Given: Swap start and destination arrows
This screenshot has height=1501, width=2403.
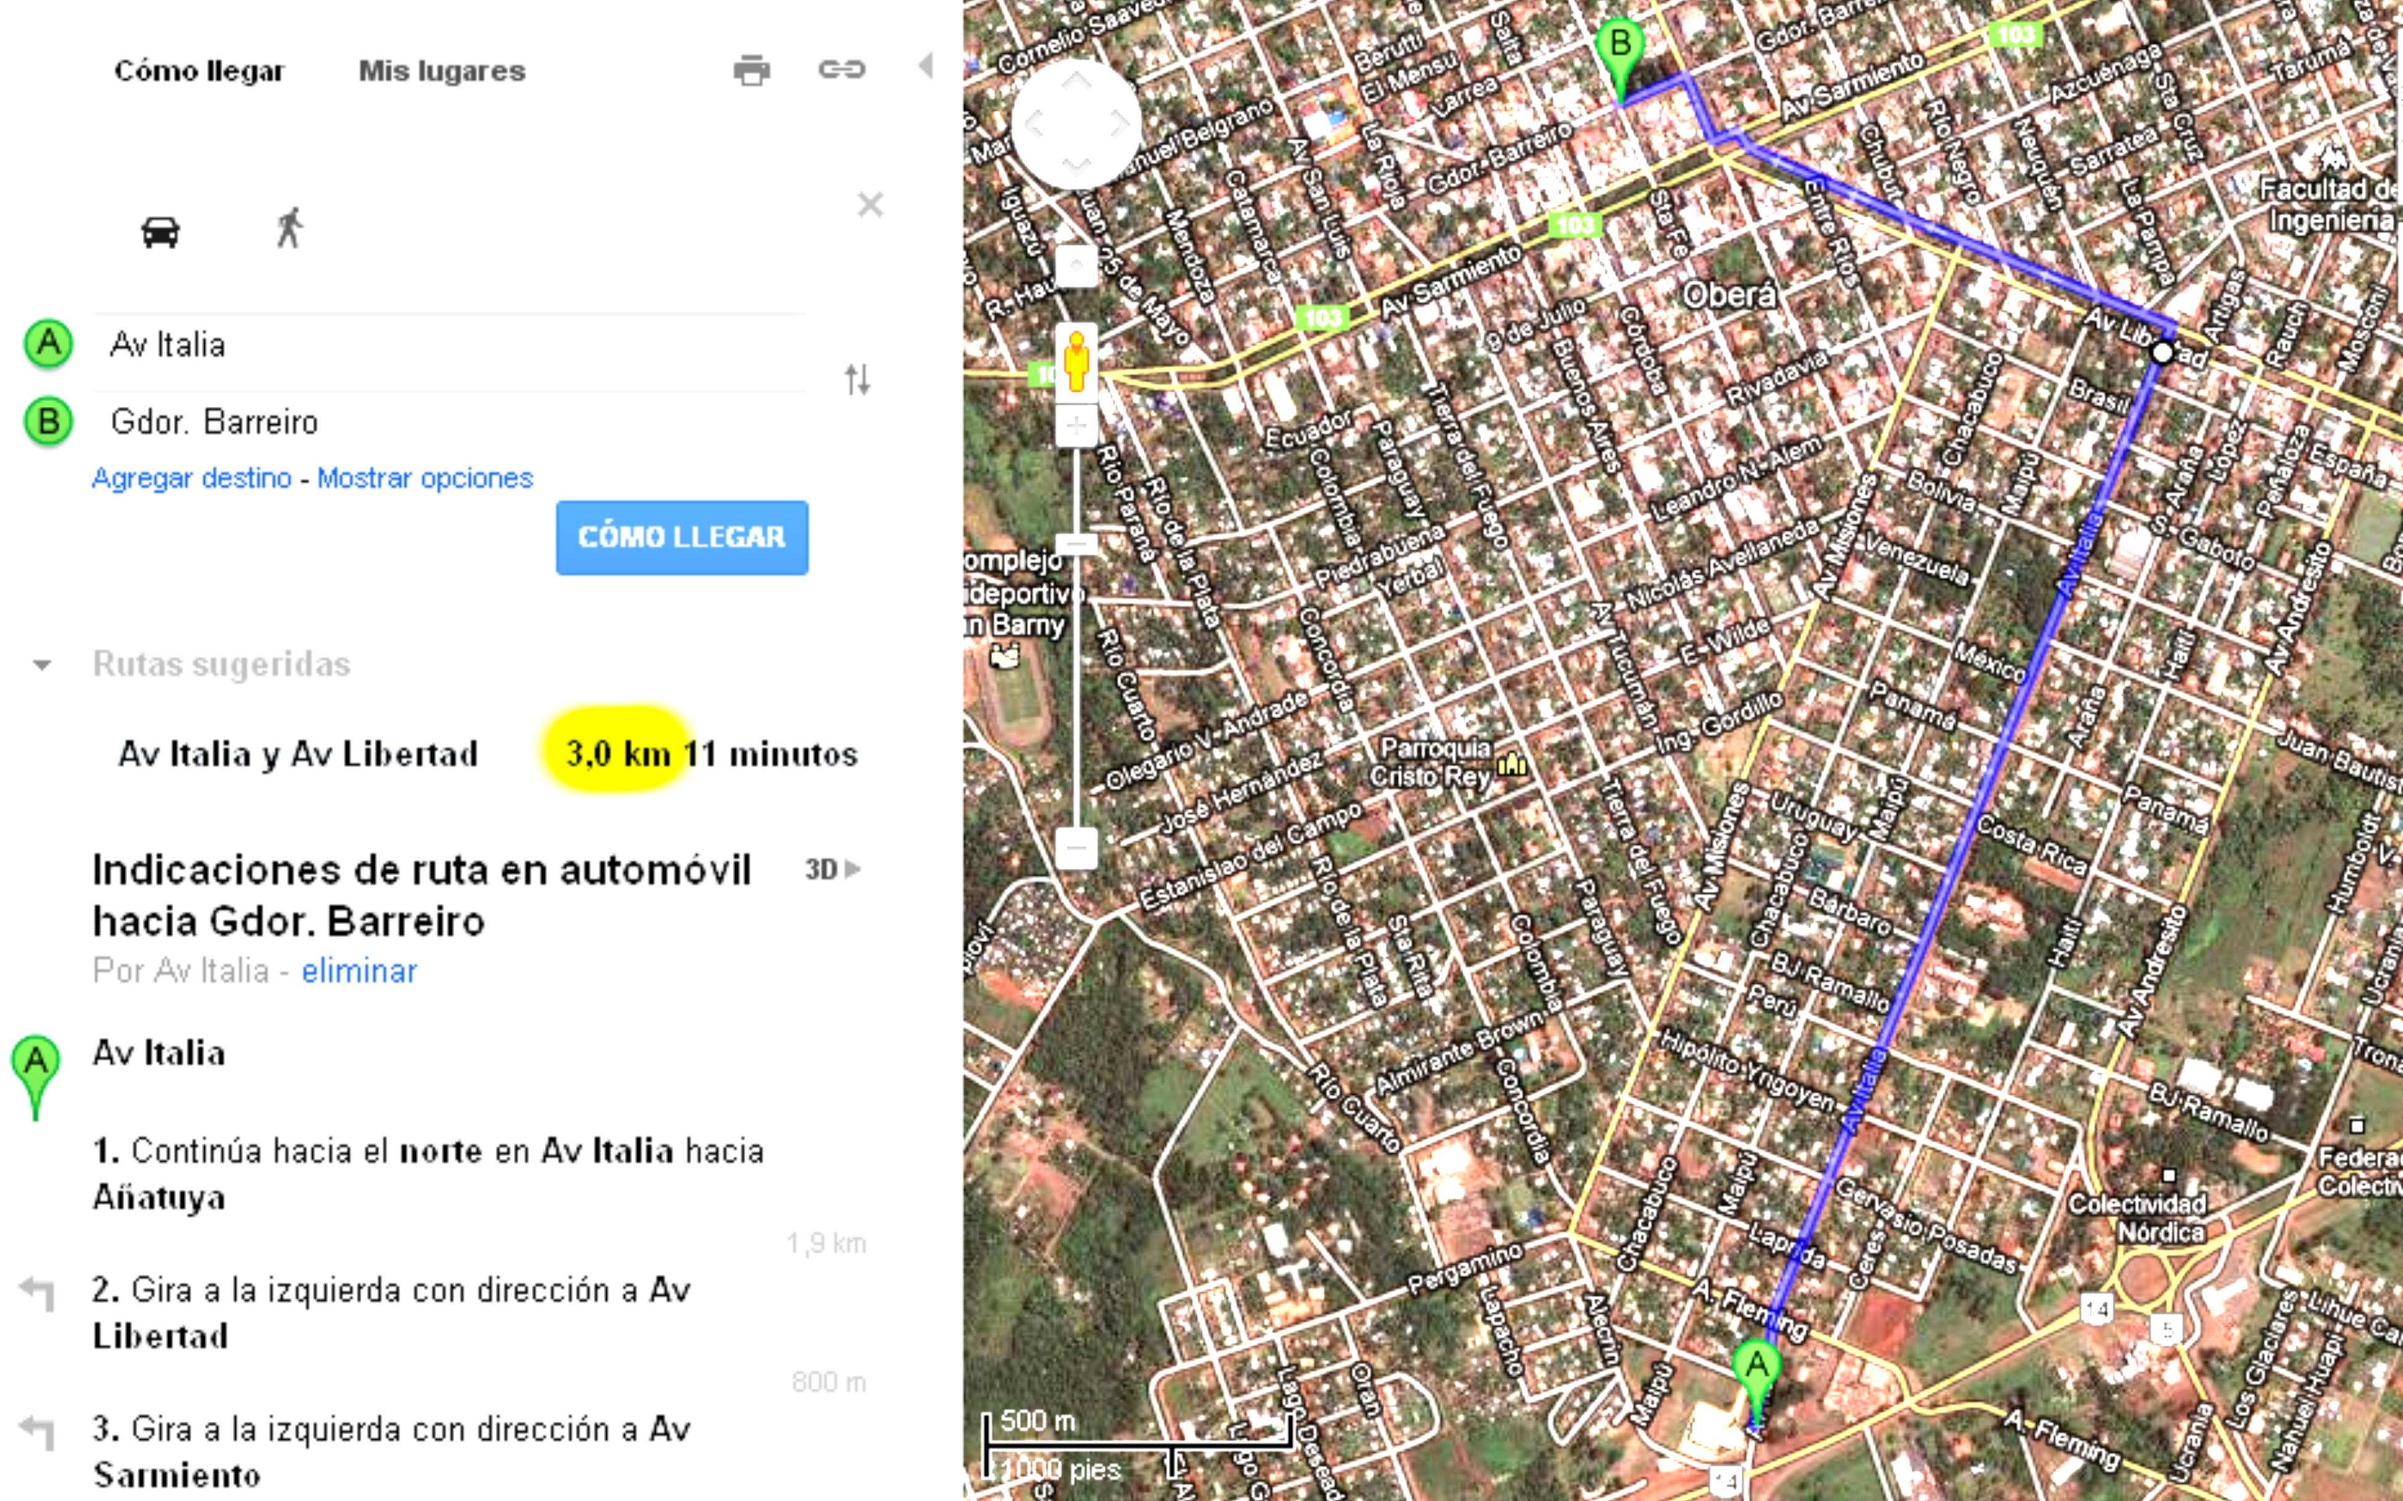Looking at the screenshot, I should 857,379.
